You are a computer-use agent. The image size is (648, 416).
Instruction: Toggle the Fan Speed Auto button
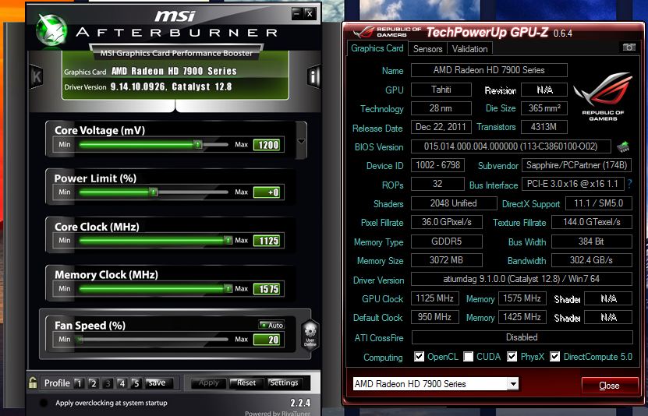click(x=271, y=325)
